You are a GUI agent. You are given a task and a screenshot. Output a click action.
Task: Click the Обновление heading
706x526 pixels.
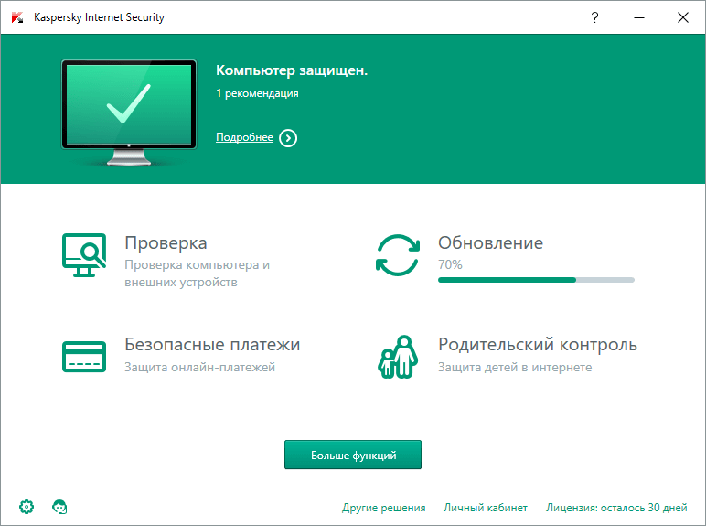(x=491, y=243)
